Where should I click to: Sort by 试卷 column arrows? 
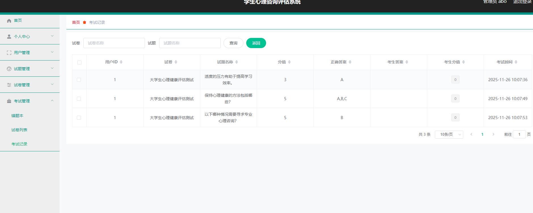pos(176,62)
